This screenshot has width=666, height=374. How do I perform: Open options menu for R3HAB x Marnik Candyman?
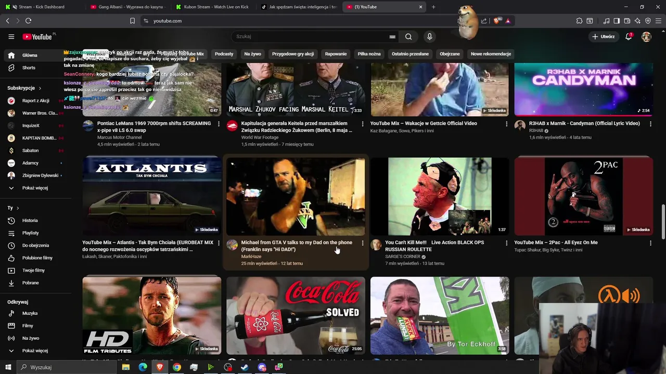(x=650, y=124)
